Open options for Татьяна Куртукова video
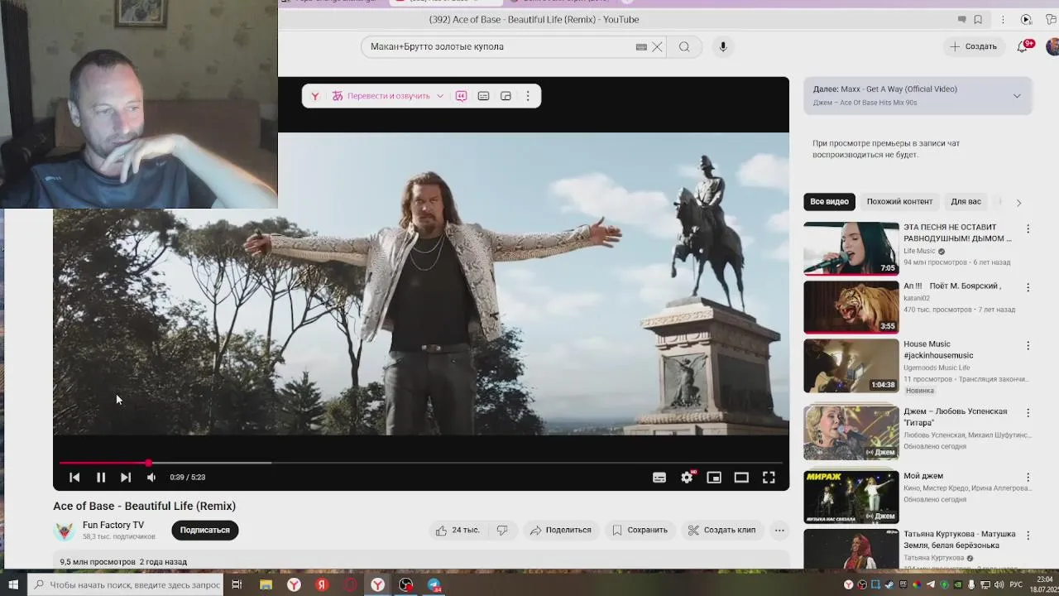 [1028, 536]
